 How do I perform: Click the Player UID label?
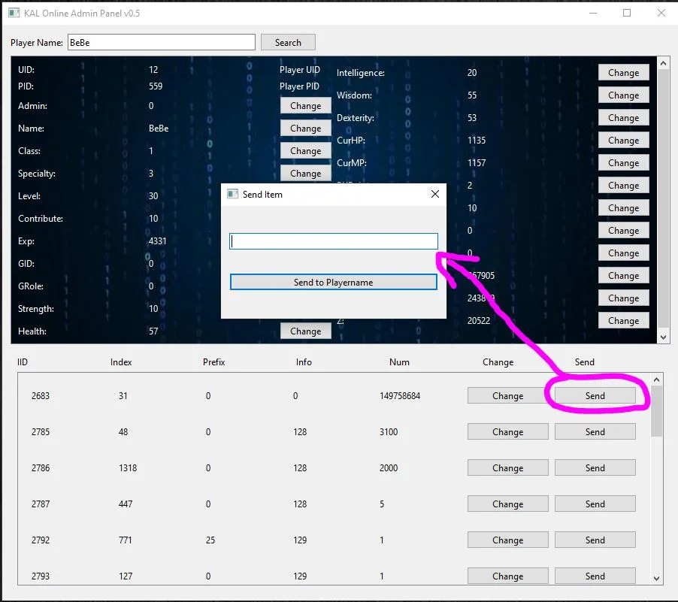pyautogui.click(x=300, y=70)
